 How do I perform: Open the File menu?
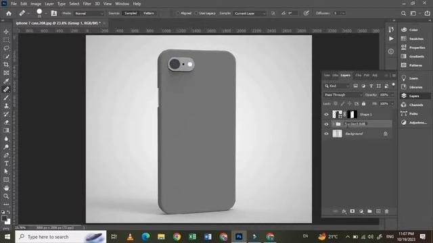click(14, 4)
